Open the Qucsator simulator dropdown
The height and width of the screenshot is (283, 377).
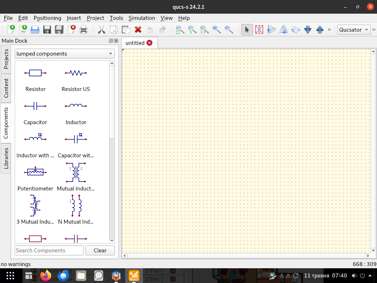point(354,30)
